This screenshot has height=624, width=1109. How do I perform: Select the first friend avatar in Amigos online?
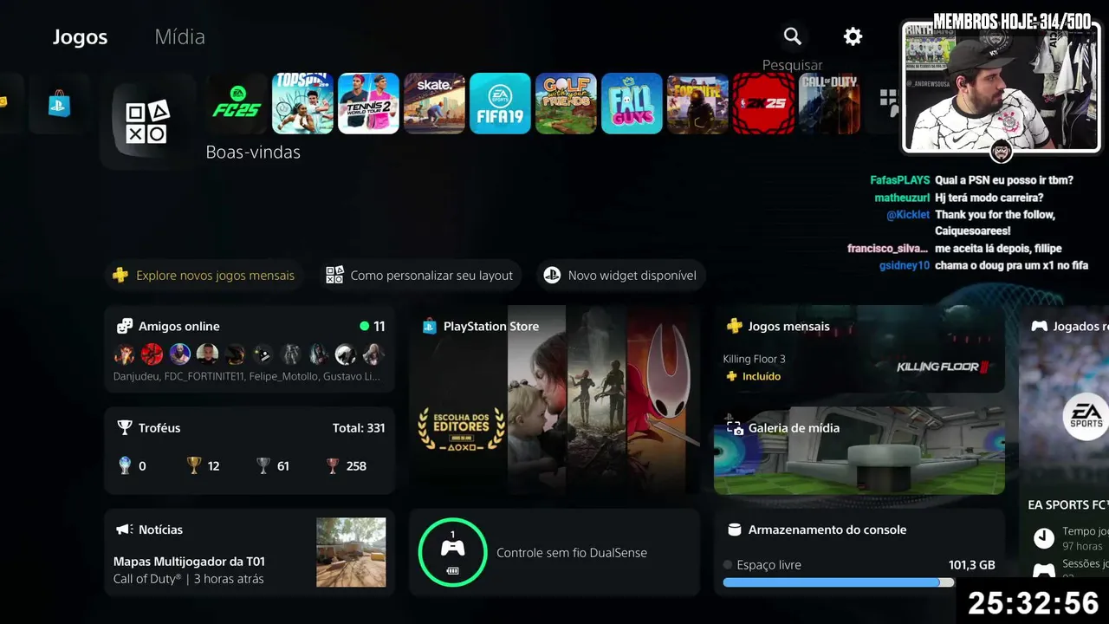pyautogui.click(x=124, y=354)
